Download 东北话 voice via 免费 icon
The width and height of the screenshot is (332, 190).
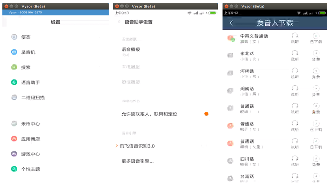[316, 53]
